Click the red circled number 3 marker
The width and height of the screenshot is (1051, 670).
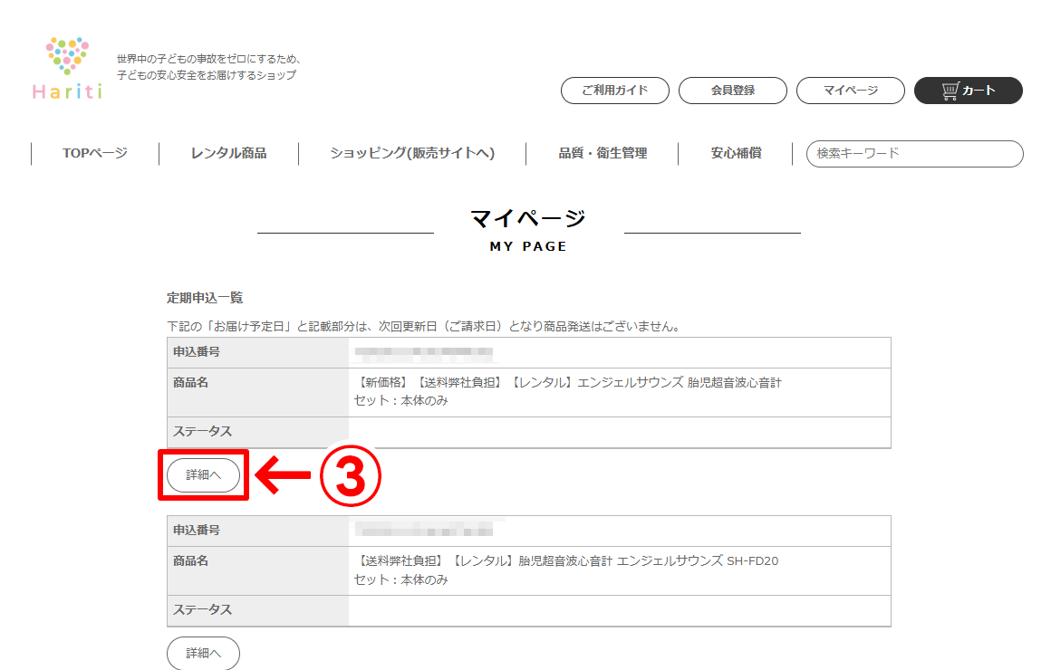348,475
